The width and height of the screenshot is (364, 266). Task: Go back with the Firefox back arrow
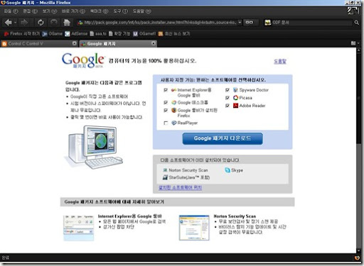pyautogui.click(x=8, y=23)
